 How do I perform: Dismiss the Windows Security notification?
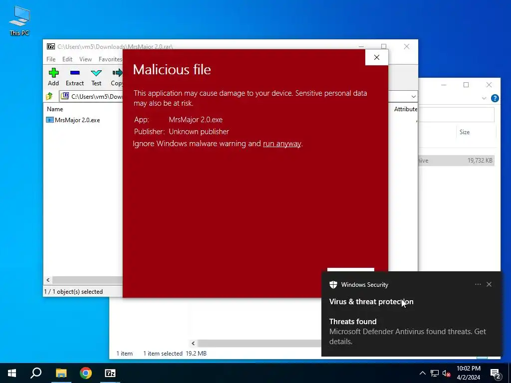pos(489,284)
